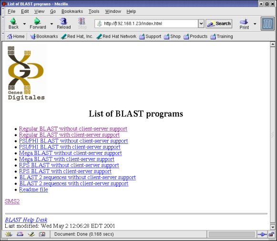Open Mega BLAST with client-server support
277x241 pixels.
(67, 159)
